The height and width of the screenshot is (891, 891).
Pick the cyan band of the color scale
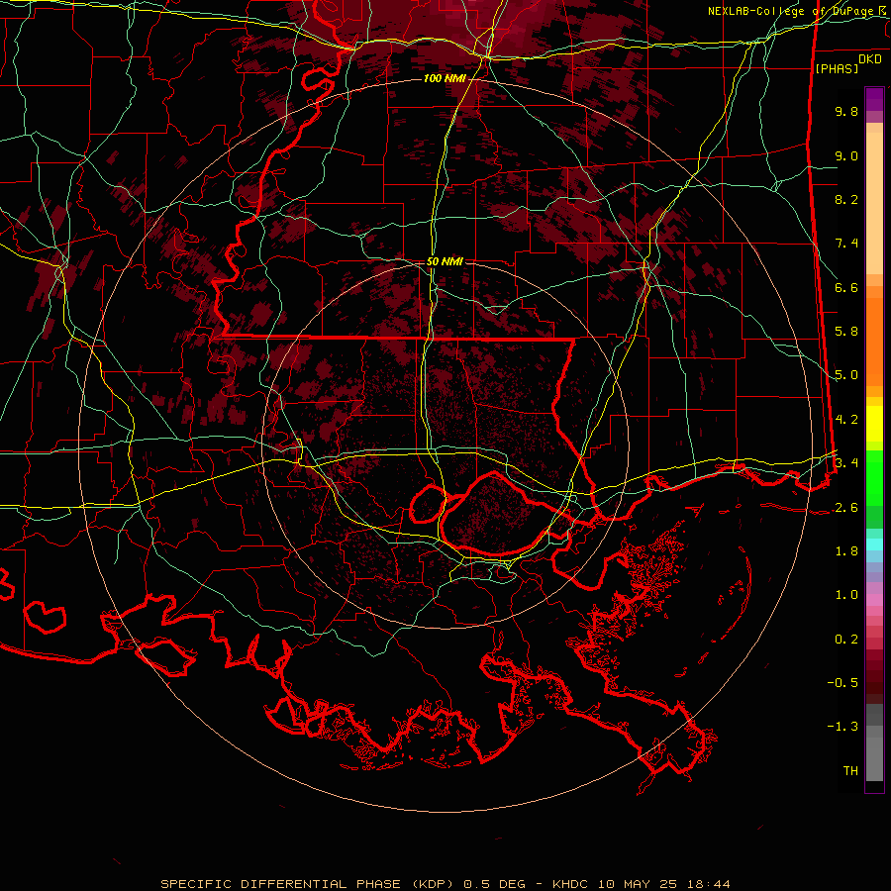[x=874, y=544]
